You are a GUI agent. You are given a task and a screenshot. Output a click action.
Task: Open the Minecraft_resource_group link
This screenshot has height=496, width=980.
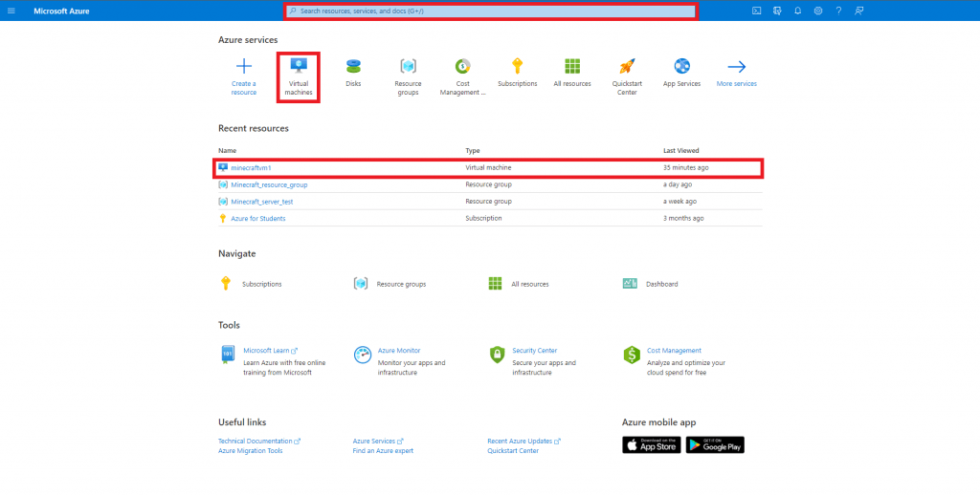[269, 184]
